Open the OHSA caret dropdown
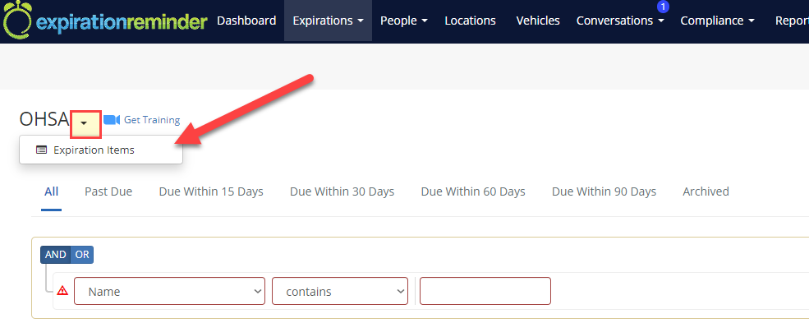Screen dimensions: 809x323 pyautogui.click(x=84, y=122)
